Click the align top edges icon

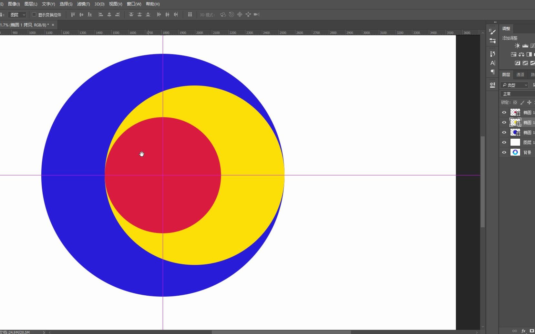coord(73,15)
